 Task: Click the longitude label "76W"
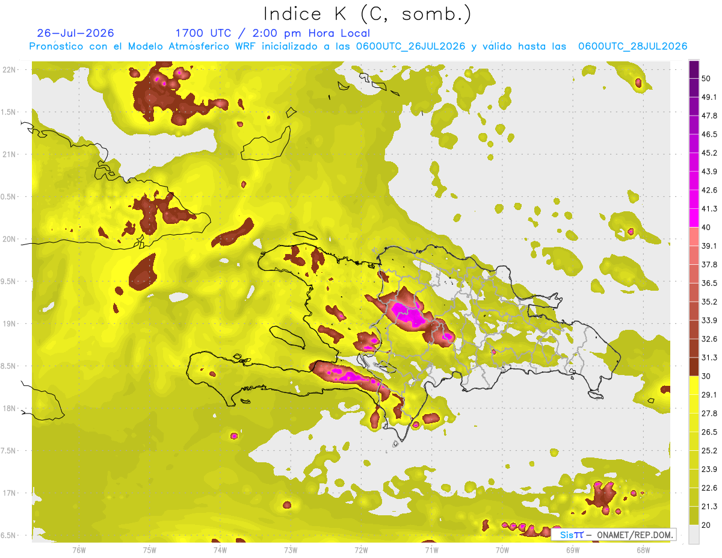click(79, 550)
